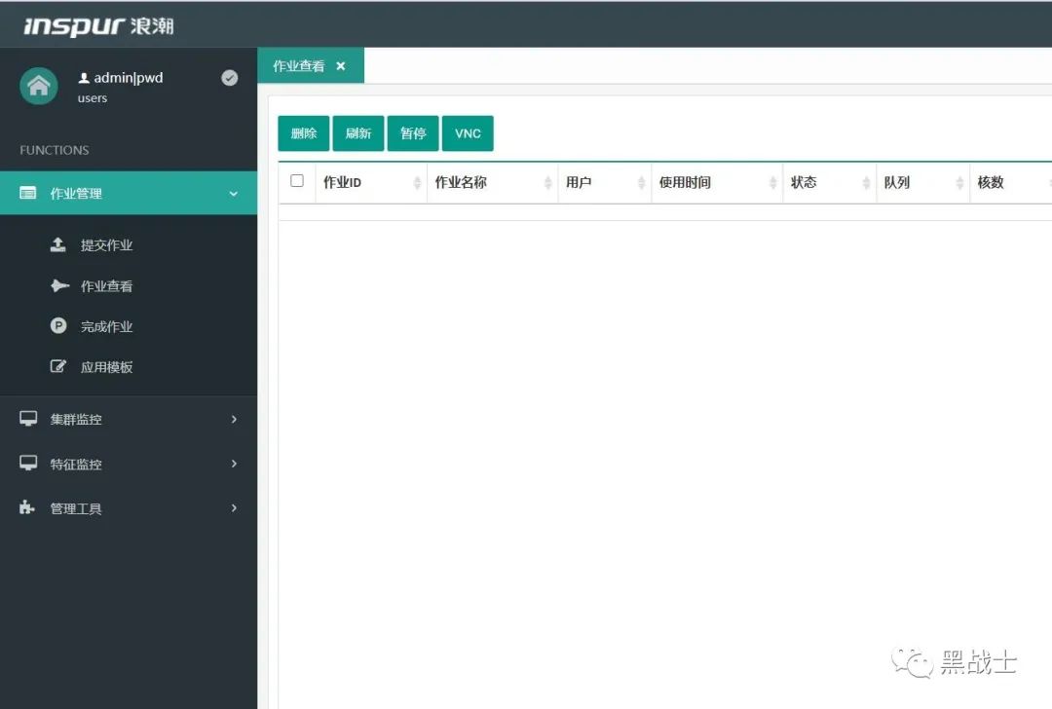Open 作业查看 in the sidebar

pos(107,286)
